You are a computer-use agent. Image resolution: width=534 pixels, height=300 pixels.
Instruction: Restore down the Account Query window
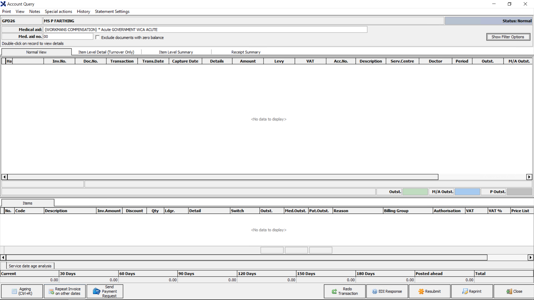click(510, 4)
